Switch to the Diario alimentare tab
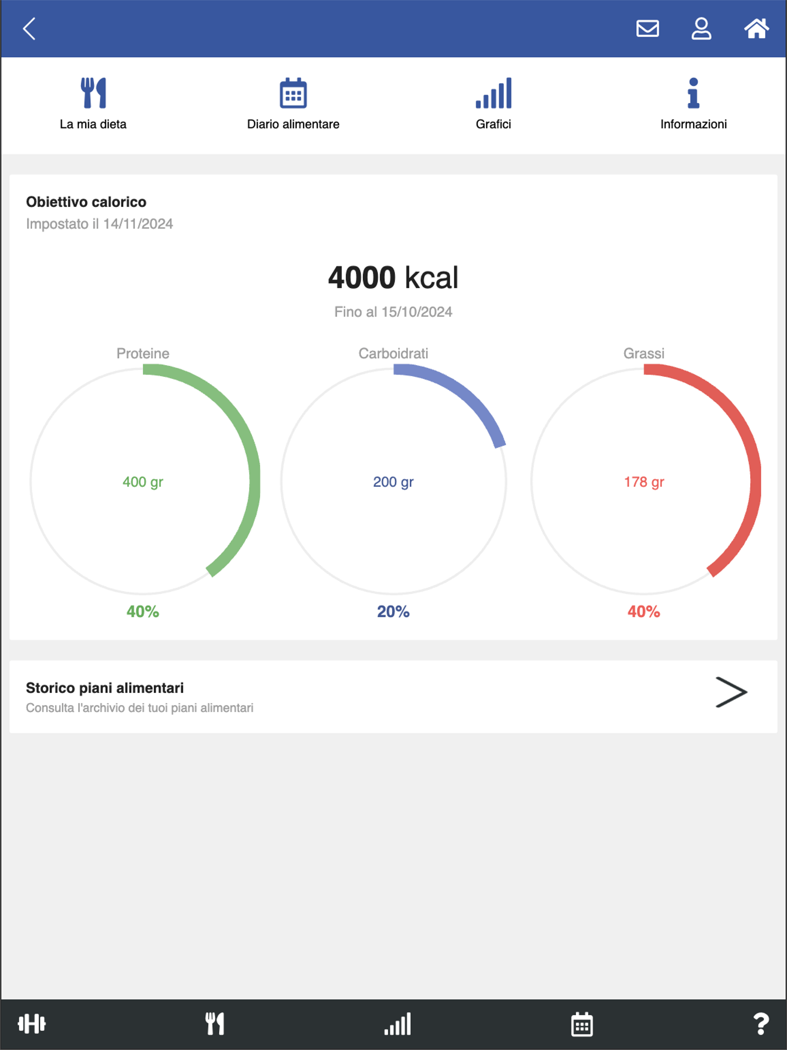787x1050 pixels. click(293, 104)
